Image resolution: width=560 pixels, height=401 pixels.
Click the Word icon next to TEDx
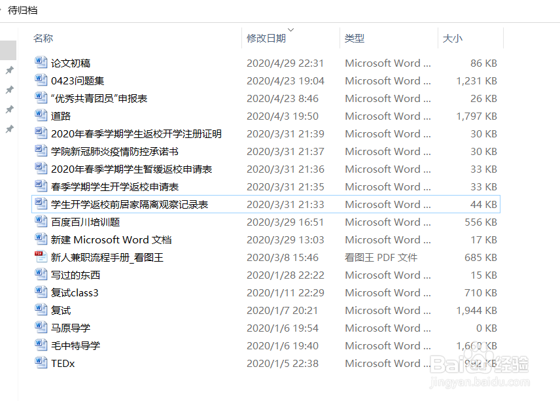[x=41, y=363]
